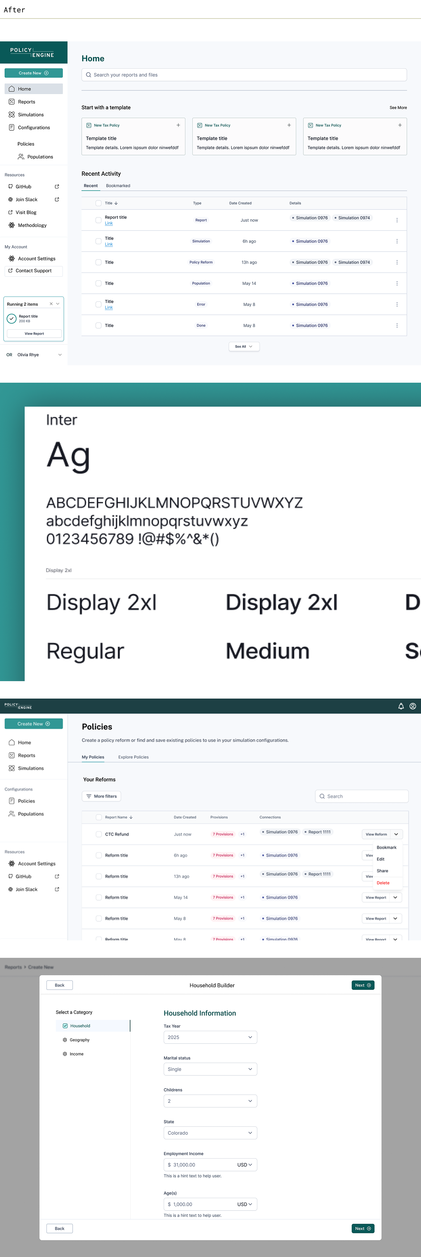
Task: Click the Your Reforms Search field
Action: pyautogui.click(x=361, y=796)
